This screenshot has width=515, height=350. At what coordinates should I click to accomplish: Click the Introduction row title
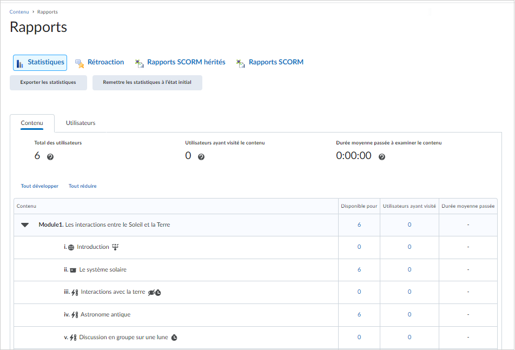point(93,247)
